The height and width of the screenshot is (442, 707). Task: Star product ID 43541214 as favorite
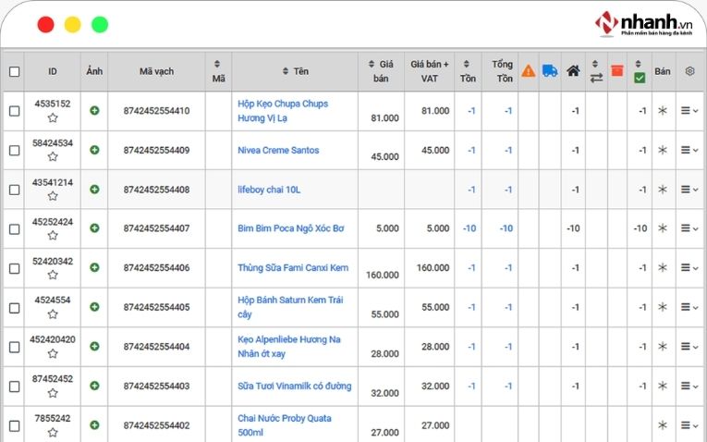tap(53, 196)
